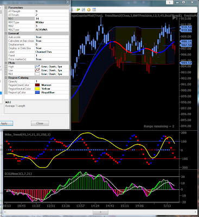The height and width of the screenshot is (217, 199).
Task: Edit the Opacity value 1
Action: click(x=52, y=81)
